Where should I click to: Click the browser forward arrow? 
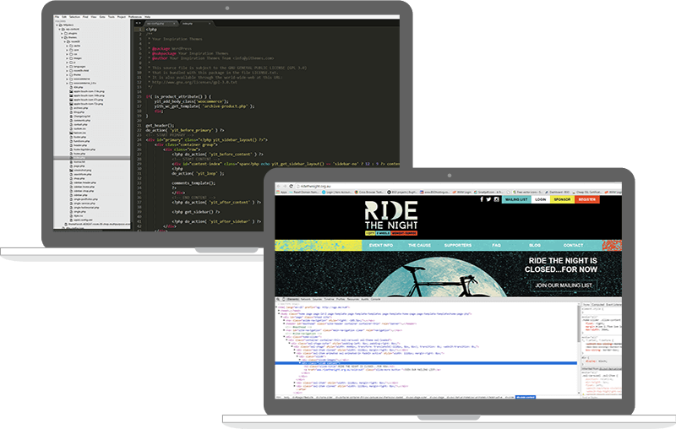pos(285,186)
